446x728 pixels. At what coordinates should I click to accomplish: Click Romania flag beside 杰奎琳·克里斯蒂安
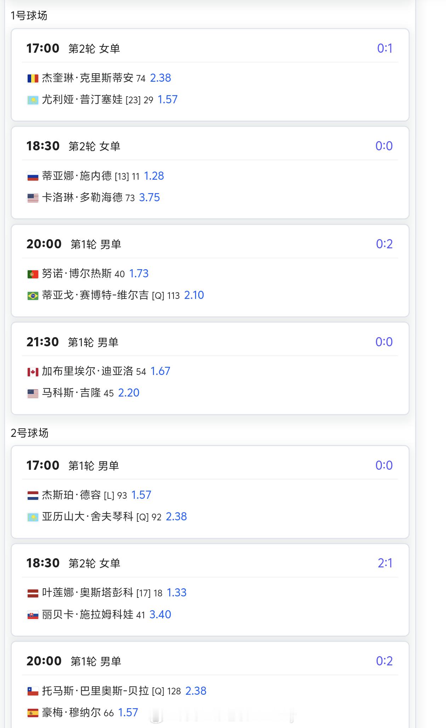click(x=33, y=78)
